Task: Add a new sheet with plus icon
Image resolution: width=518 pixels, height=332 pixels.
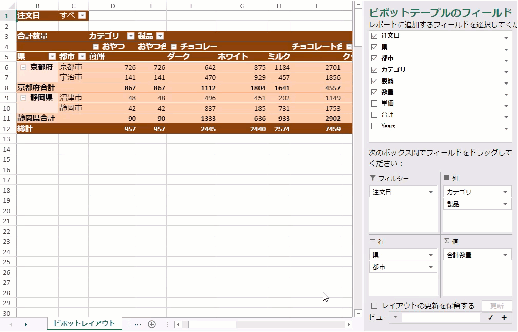Action: [x=152, y=324]
